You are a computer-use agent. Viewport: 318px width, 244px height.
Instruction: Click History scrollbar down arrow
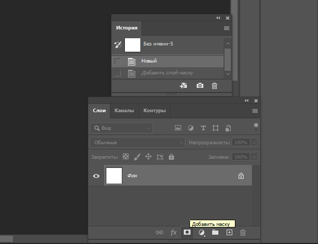point(228,74)
